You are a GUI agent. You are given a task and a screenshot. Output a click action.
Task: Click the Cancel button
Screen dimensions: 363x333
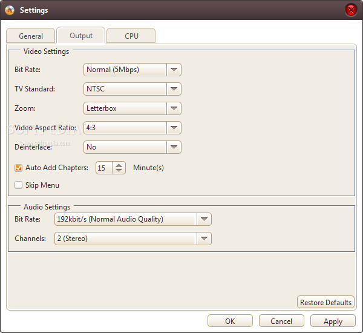pyautogui.click(x=281, y=321)
